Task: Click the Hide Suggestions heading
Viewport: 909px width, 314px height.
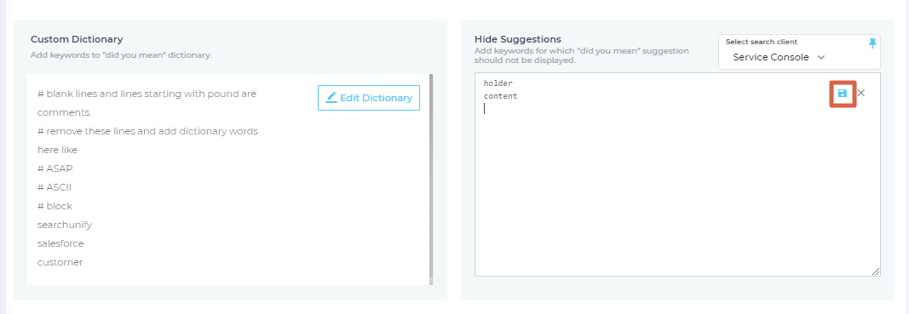Action: (518, 39)
